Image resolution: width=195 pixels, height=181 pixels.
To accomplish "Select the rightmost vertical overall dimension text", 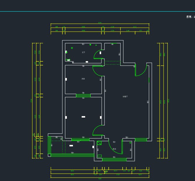I will pos(169,100).
